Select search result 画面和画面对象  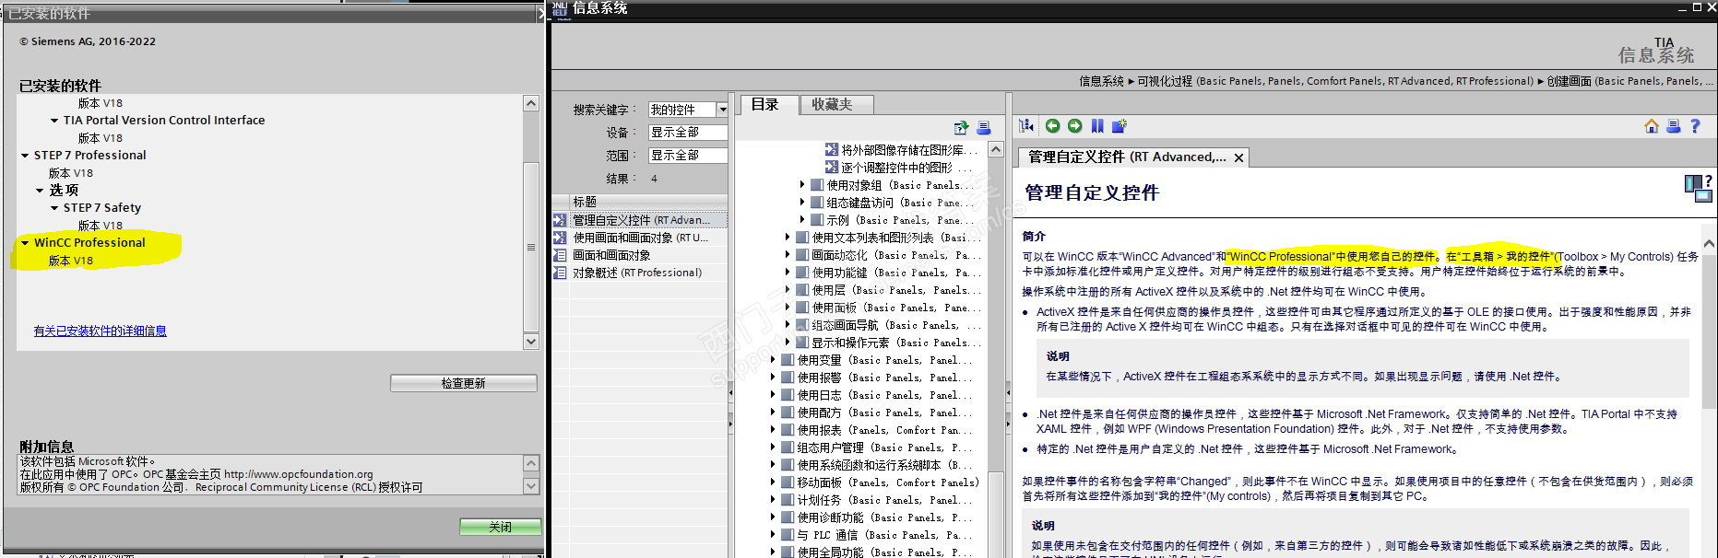(x=611, y=255)
